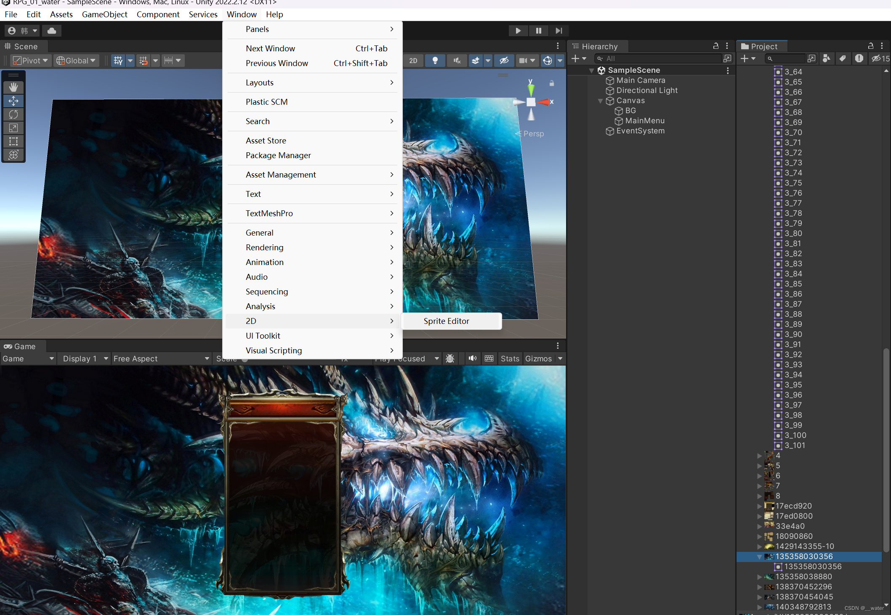Open SampleScene context menu dots

tap(728, 70)
